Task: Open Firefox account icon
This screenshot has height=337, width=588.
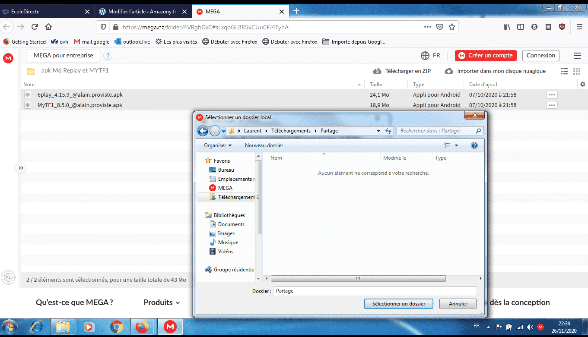Action: tap(534, 27)
